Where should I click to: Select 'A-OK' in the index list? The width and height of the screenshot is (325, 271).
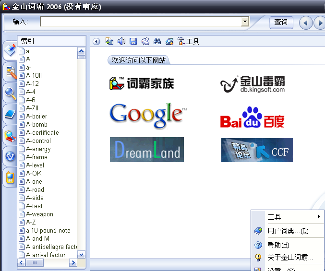click(x=34, y=173)
